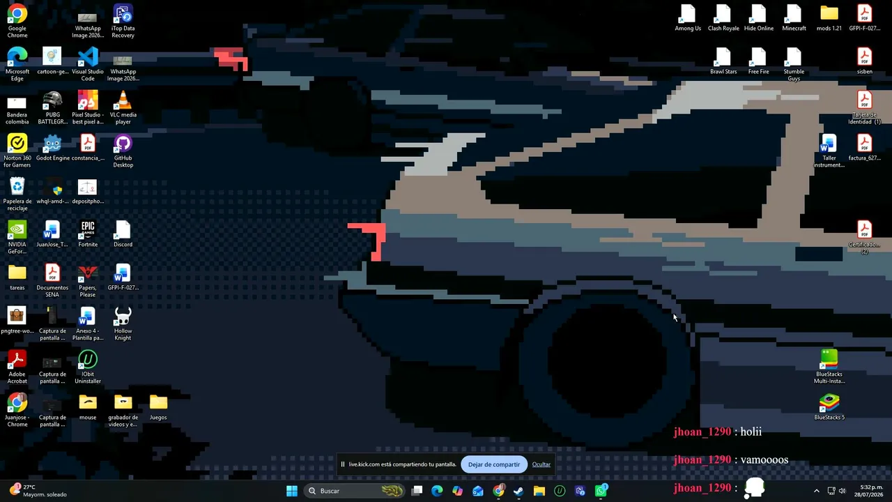Viewport: 892px width, 502px height.
Task: Open the Juegos folder
Action: (158, 407)
